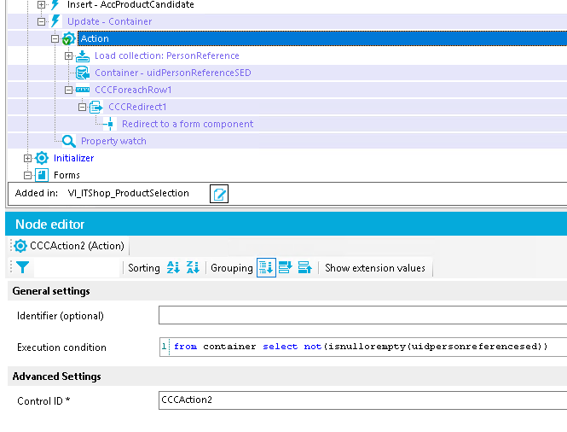The width and height of the screenshot is (567, 432).
Task: Click the CCCForeachRow1 ruler icon
Action: pos(83,90)
